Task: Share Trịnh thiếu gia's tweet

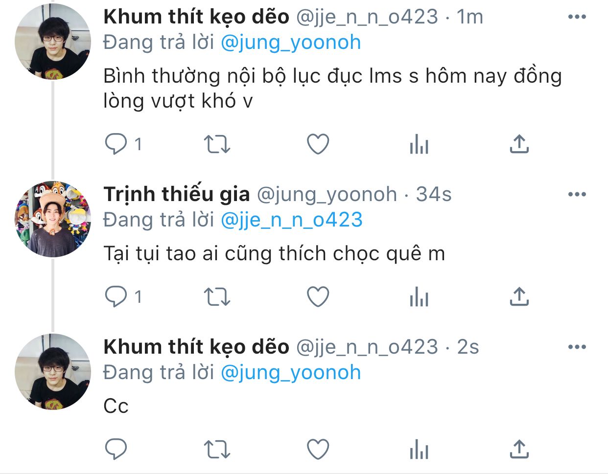Action: tap(519, 296)
